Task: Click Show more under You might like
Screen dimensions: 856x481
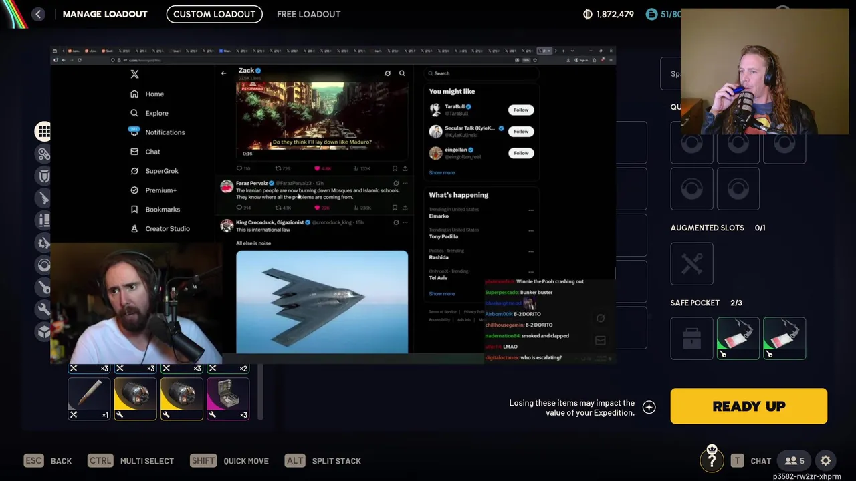Action: pyautogui.click(x=441, y=172)
